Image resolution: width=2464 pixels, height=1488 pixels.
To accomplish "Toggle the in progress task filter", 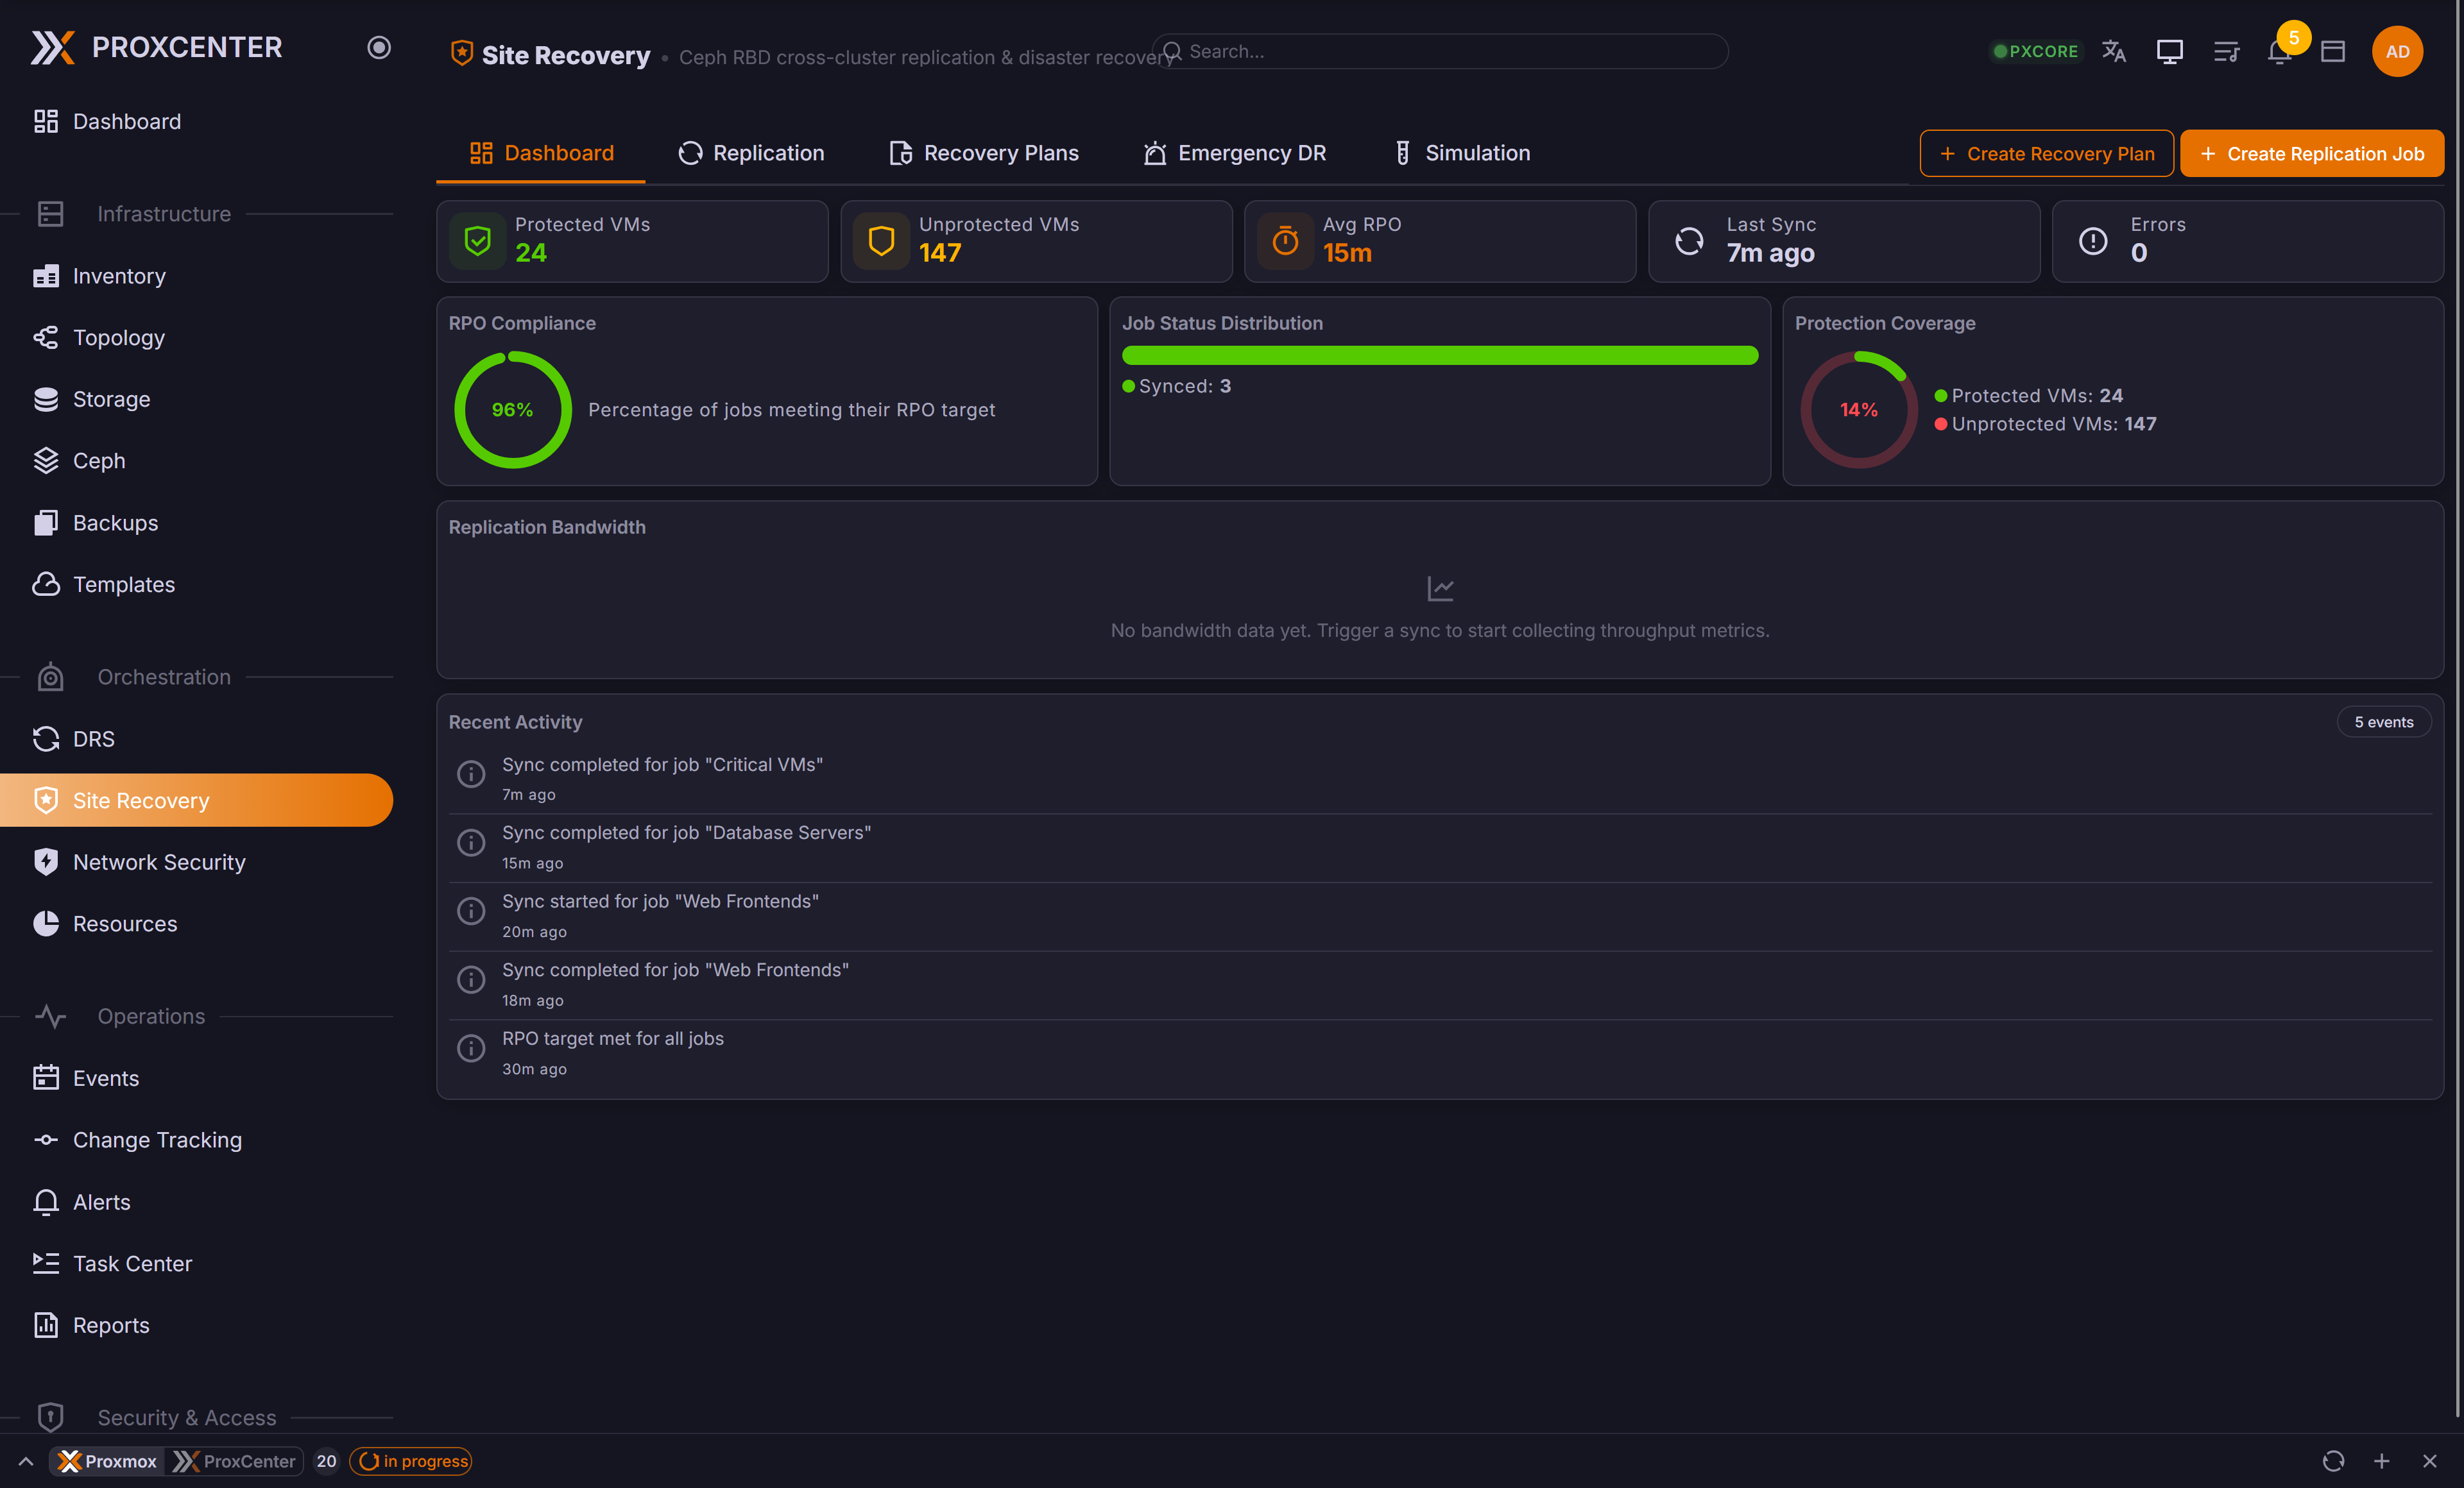I will [x=411, y=1461].
